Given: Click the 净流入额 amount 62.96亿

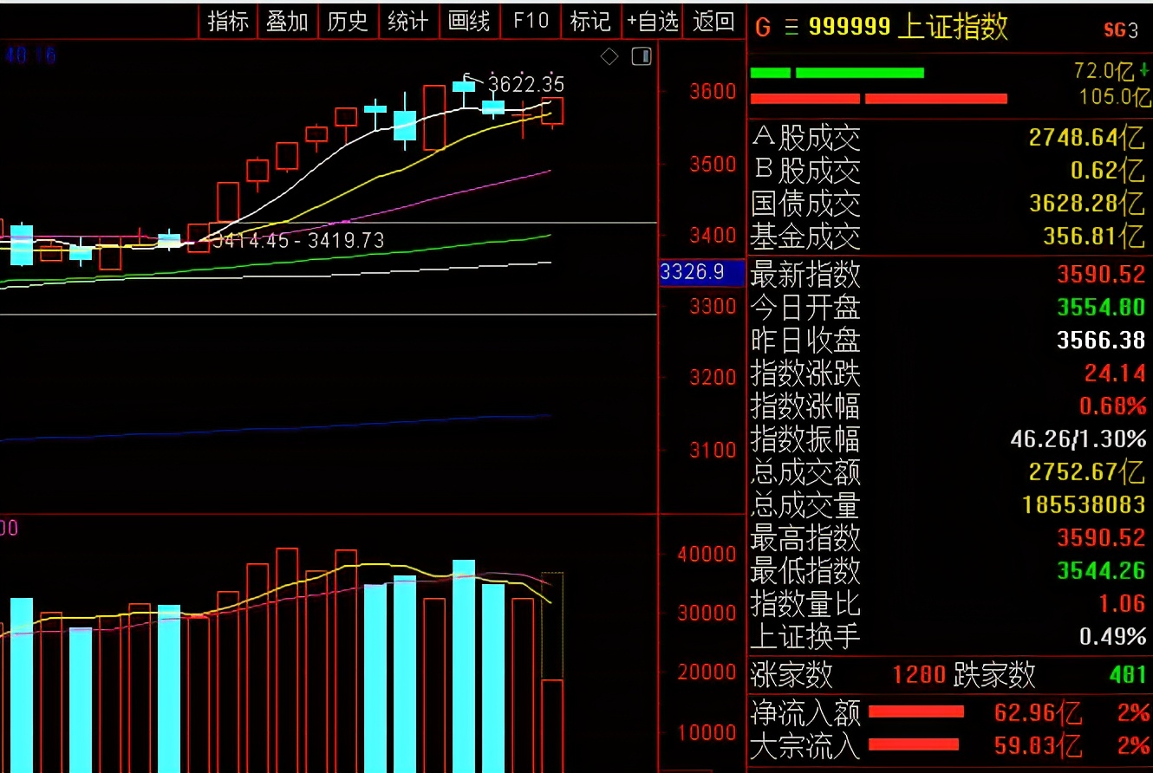Looking at the screenshot, I should [1039, 713].
